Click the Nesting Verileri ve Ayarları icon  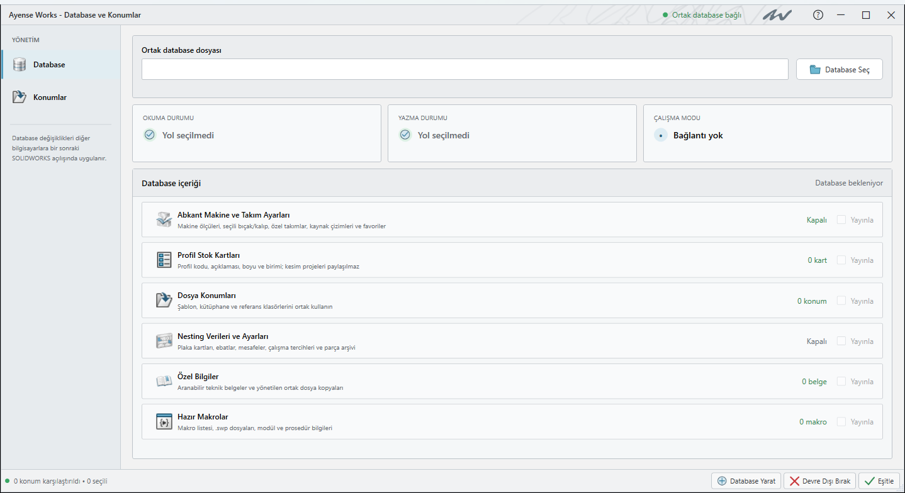point(164,341)
